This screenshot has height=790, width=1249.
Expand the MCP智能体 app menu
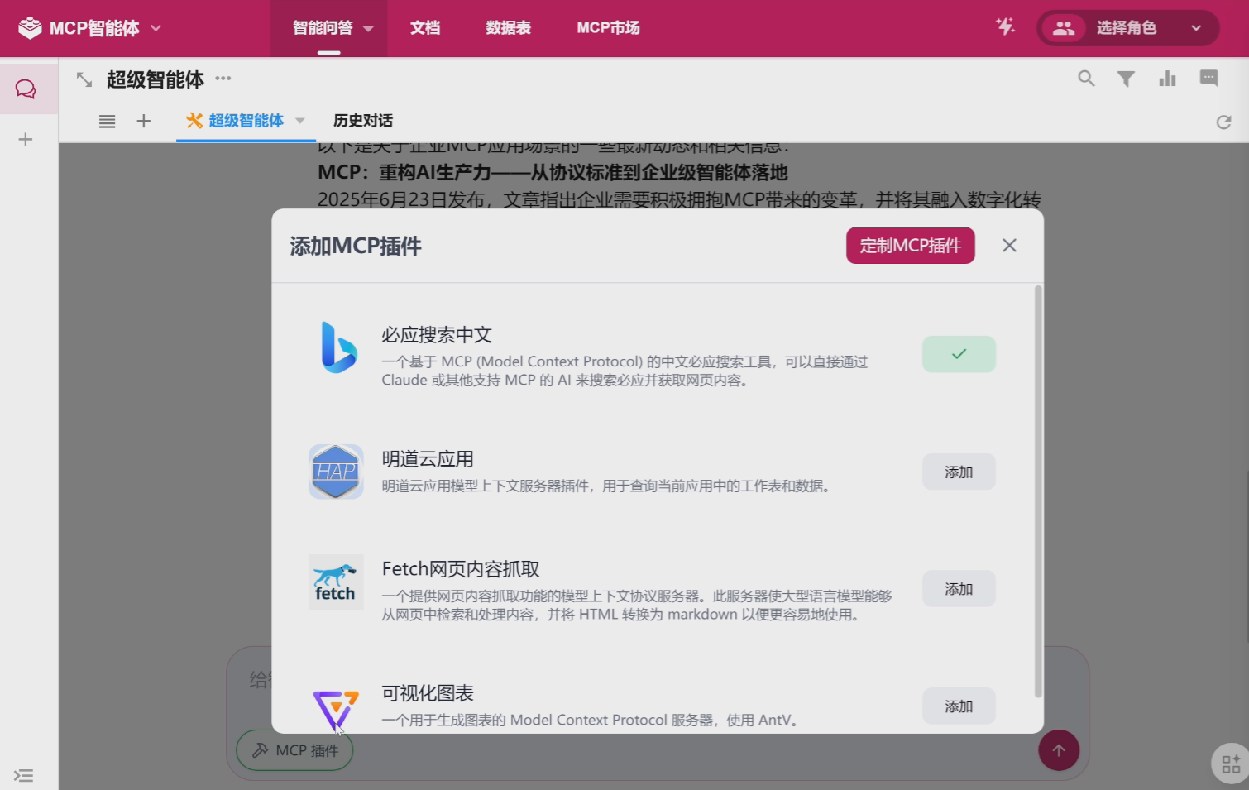click(156, 28)
